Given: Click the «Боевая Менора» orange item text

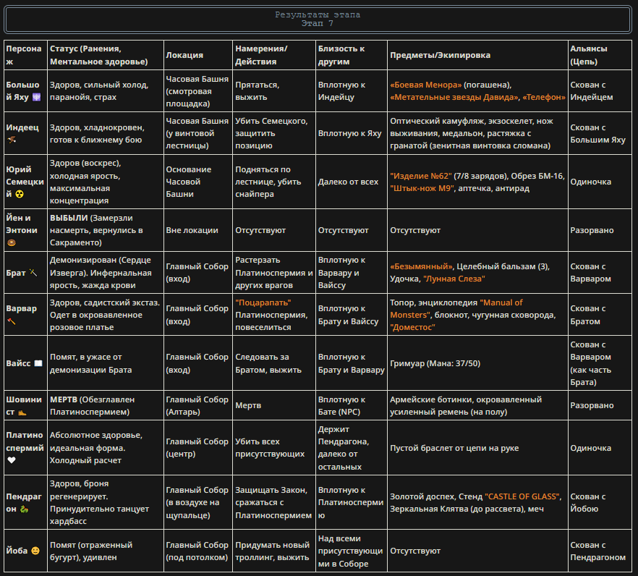Looking at the screenshot, I should point(425,85).
